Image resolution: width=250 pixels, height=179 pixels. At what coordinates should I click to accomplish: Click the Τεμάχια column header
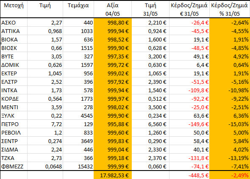tap(78, 9)
